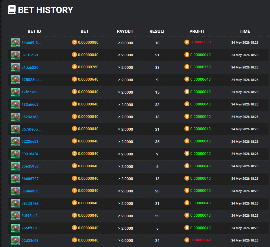Click roulette icon for bet c5203168
This screenshot has width=270, height=247.
pos(16,117)
